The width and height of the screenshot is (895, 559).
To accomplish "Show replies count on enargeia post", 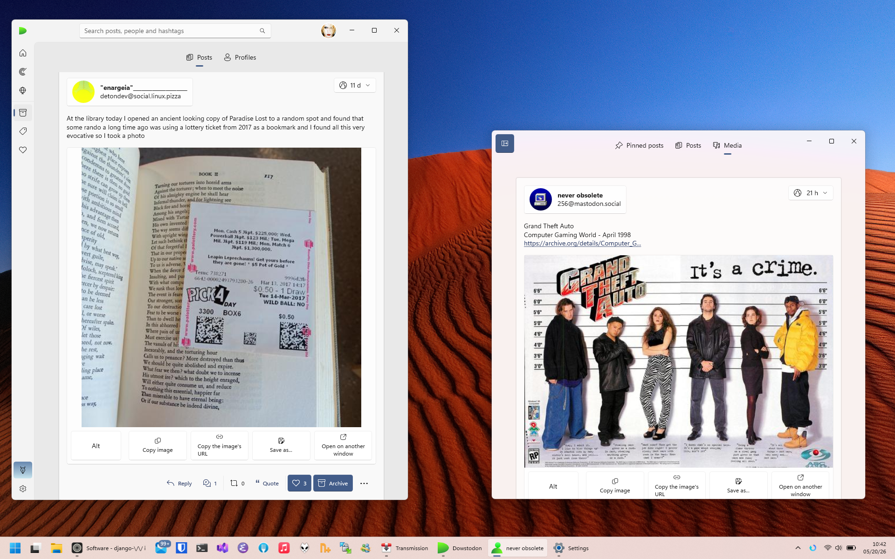I will coord(210,484).
